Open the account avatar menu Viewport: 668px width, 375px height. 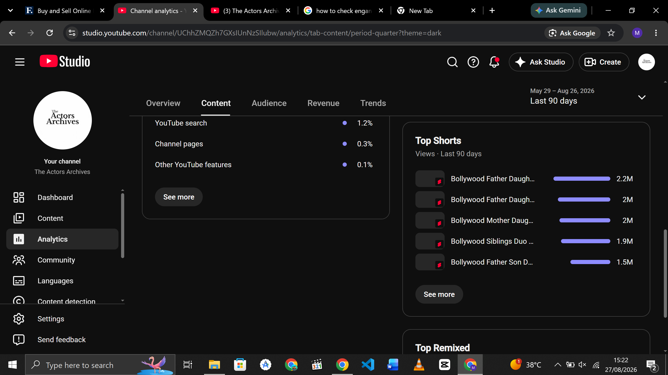pos(646,62)
